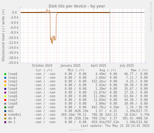
Task: Click the 0.0 y-axis label
Action: coord(15,13)
